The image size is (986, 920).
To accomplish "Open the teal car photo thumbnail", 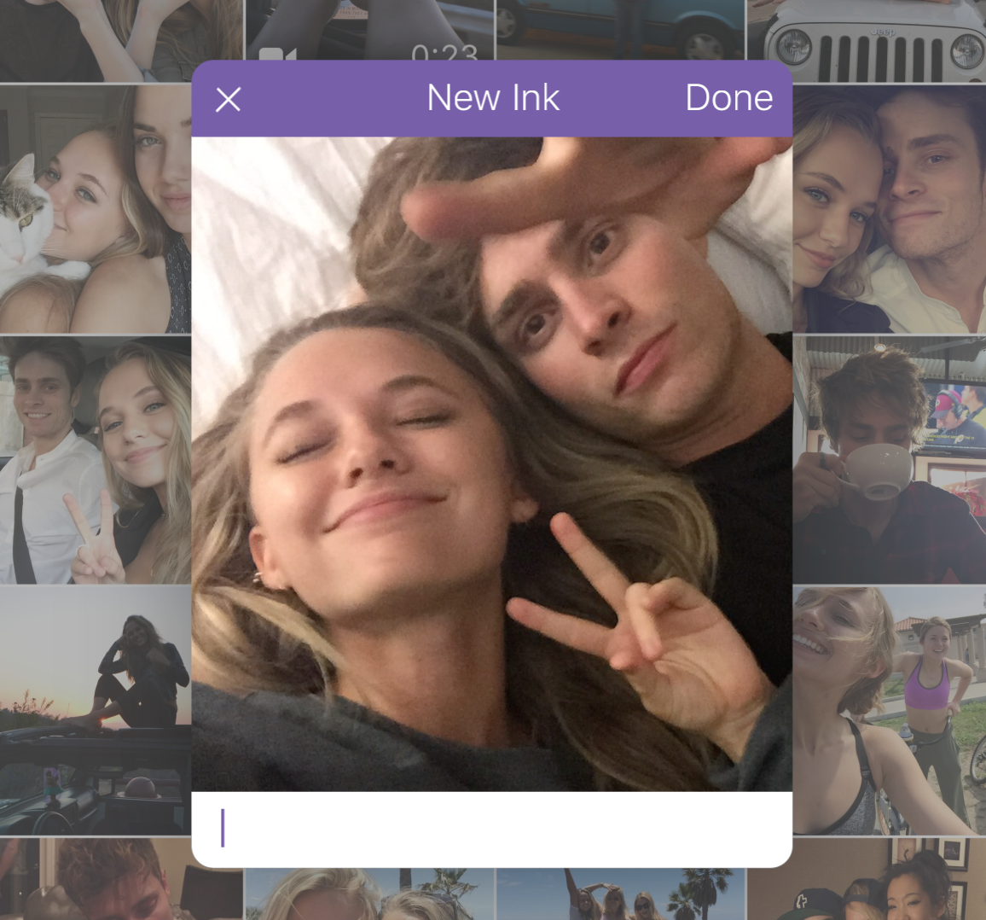I will 619,30.
